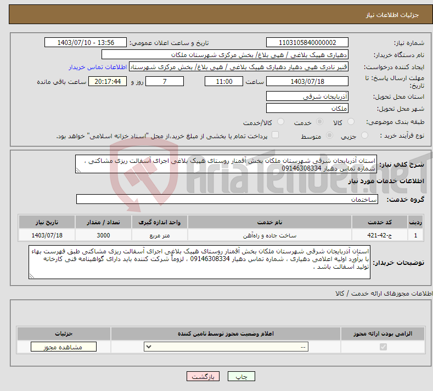
Task: Click the شرح کلی نیاز text area
Action: point(226,164)
